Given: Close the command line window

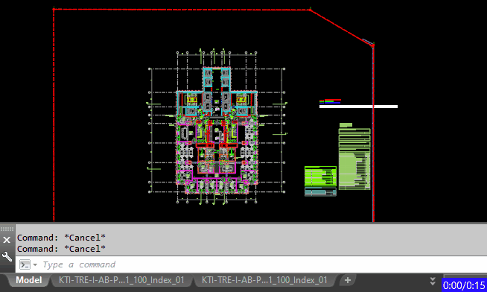Looking at the screenshot, I should pos(7,240).
